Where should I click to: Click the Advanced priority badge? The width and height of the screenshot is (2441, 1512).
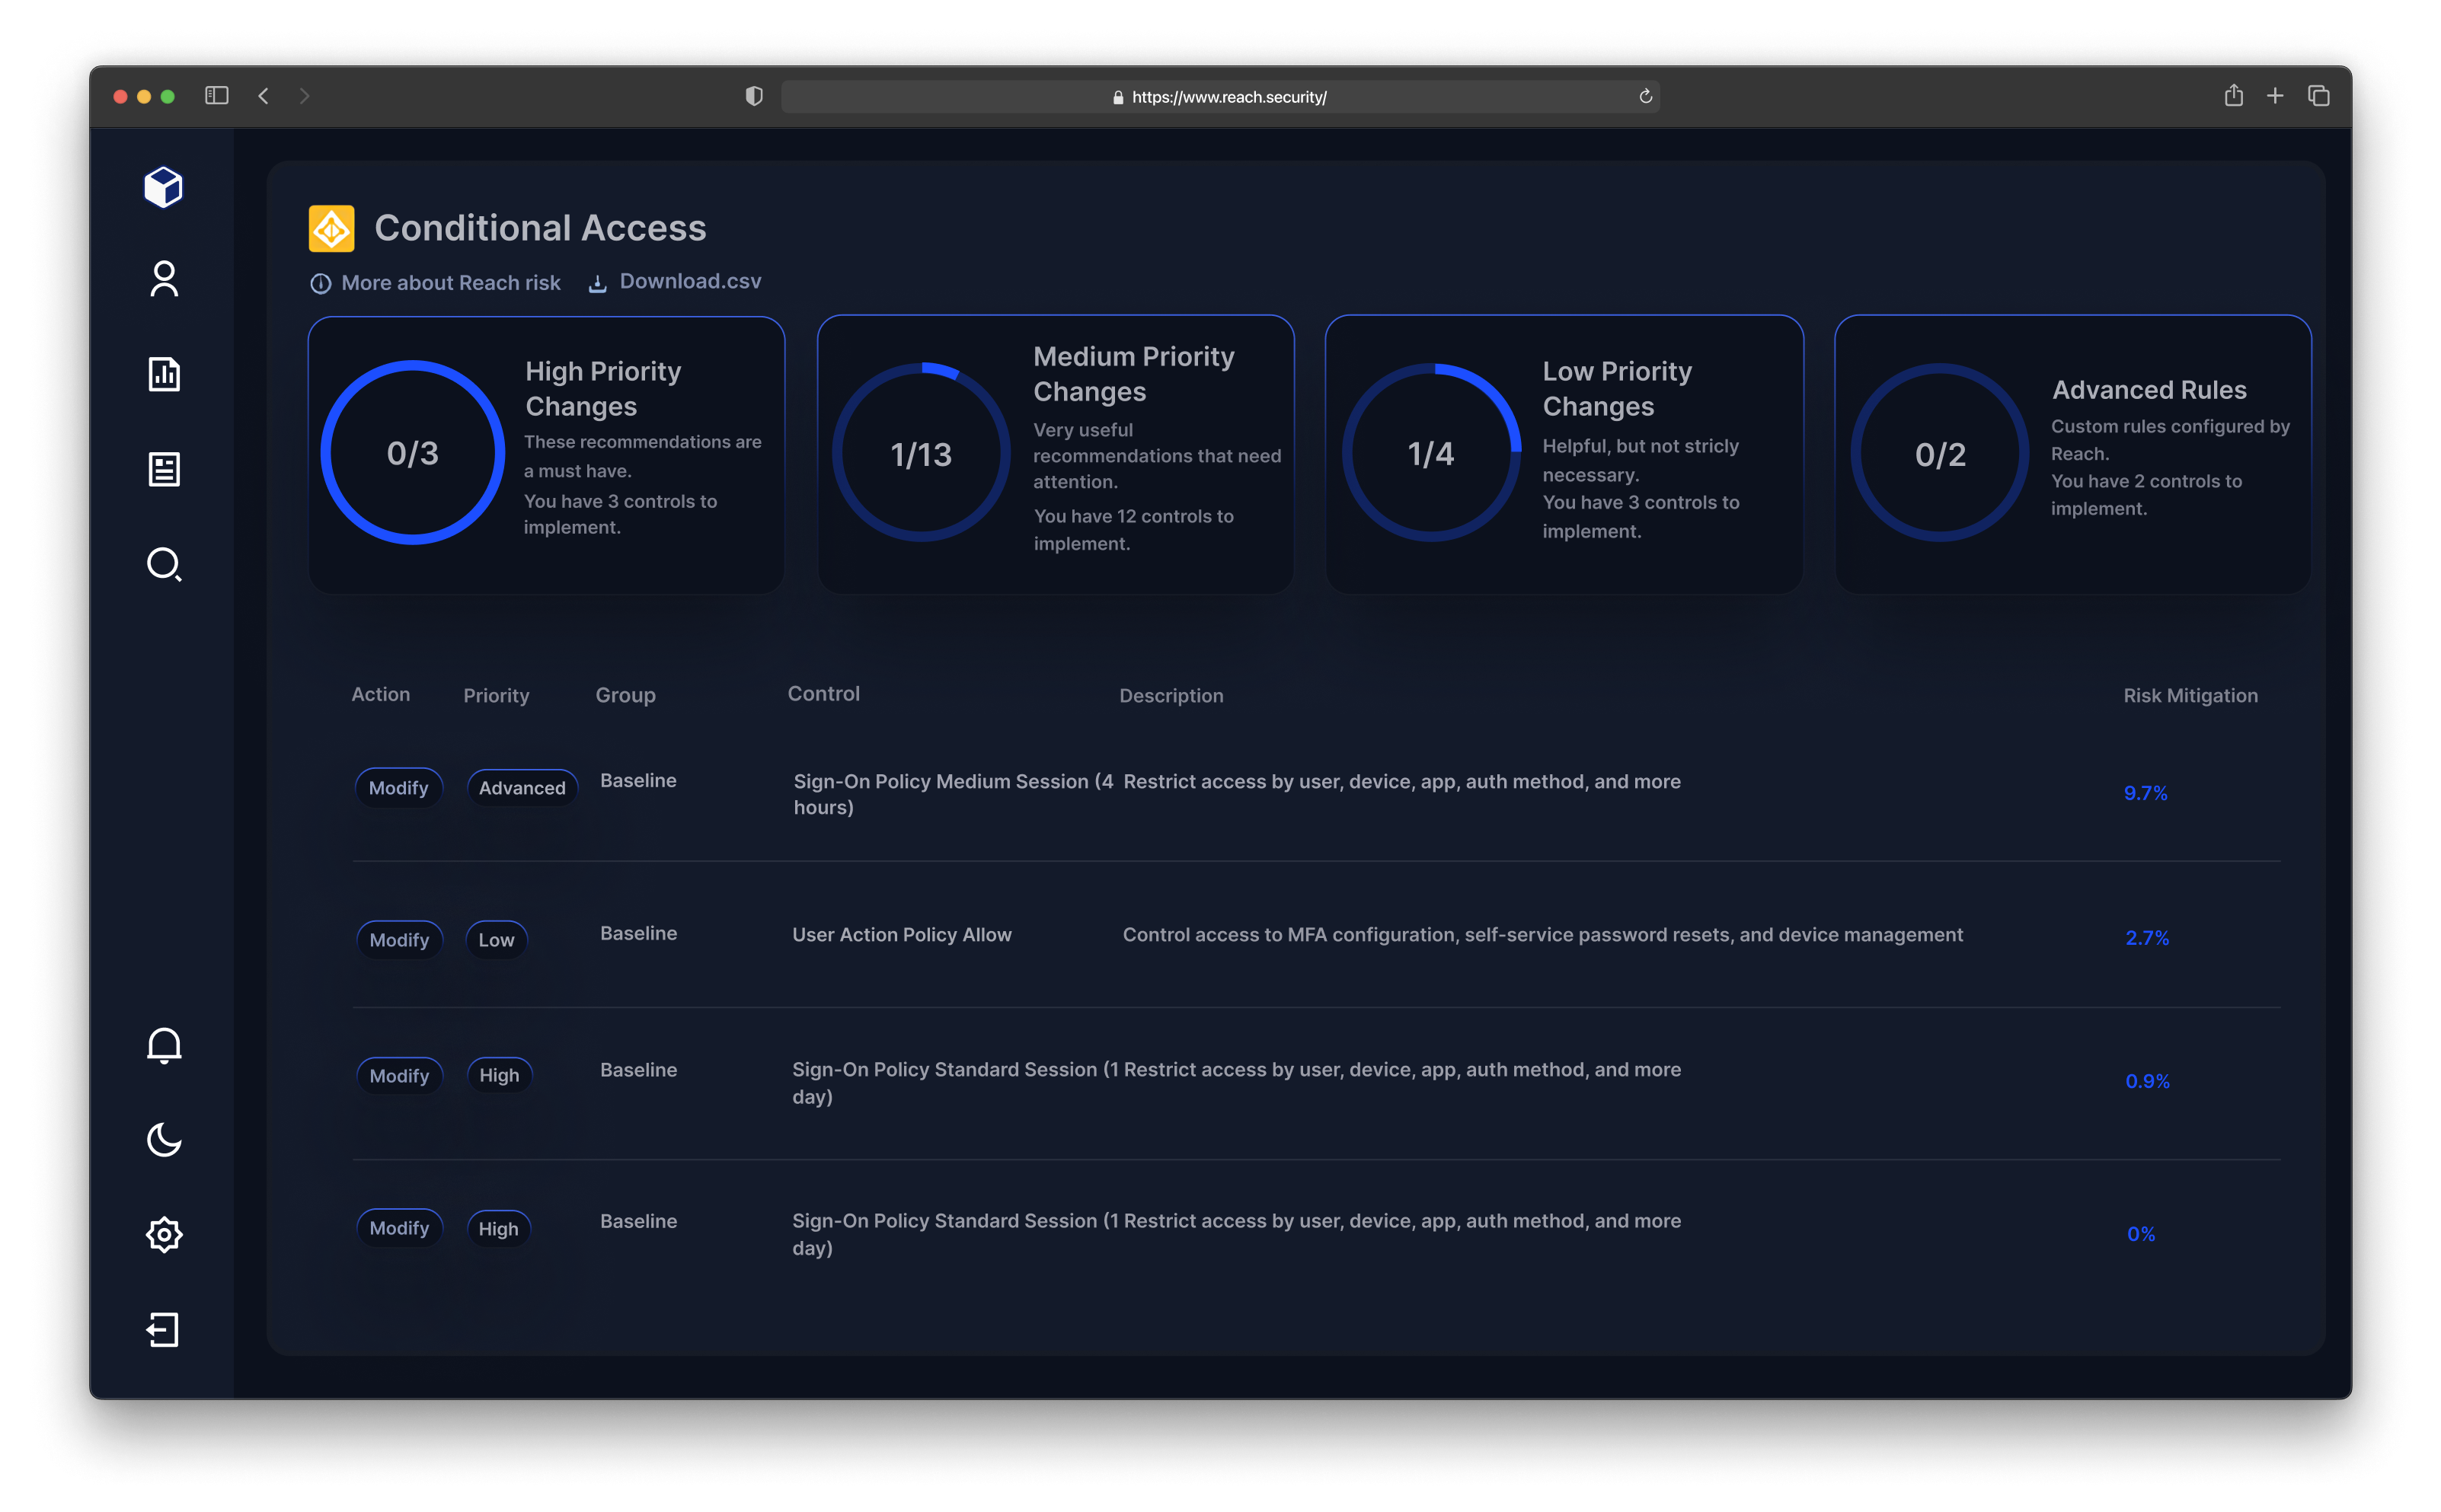[521, 787]
